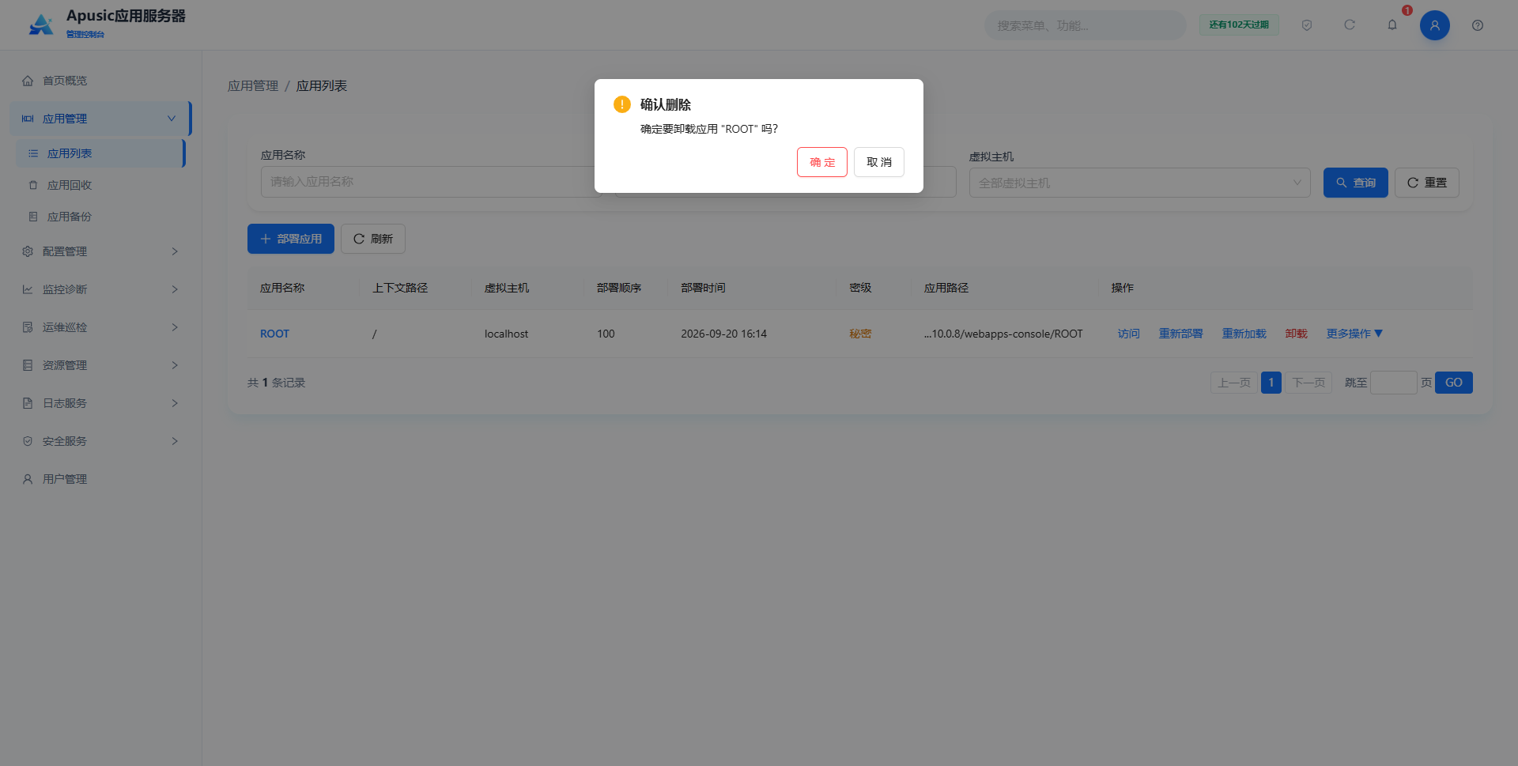Click the refresh icon in top header
Viewport: 1518px width, 766px height.
click(x=1350, y=25)
